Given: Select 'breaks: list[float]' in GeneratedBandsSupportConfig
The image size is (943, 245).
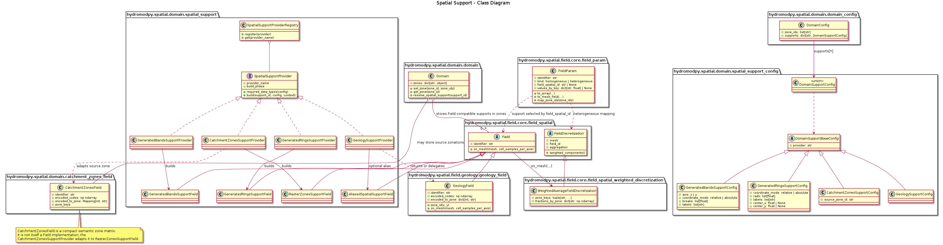Looking at the screenshot, I should pyautogui.click(x=695, y=201).
